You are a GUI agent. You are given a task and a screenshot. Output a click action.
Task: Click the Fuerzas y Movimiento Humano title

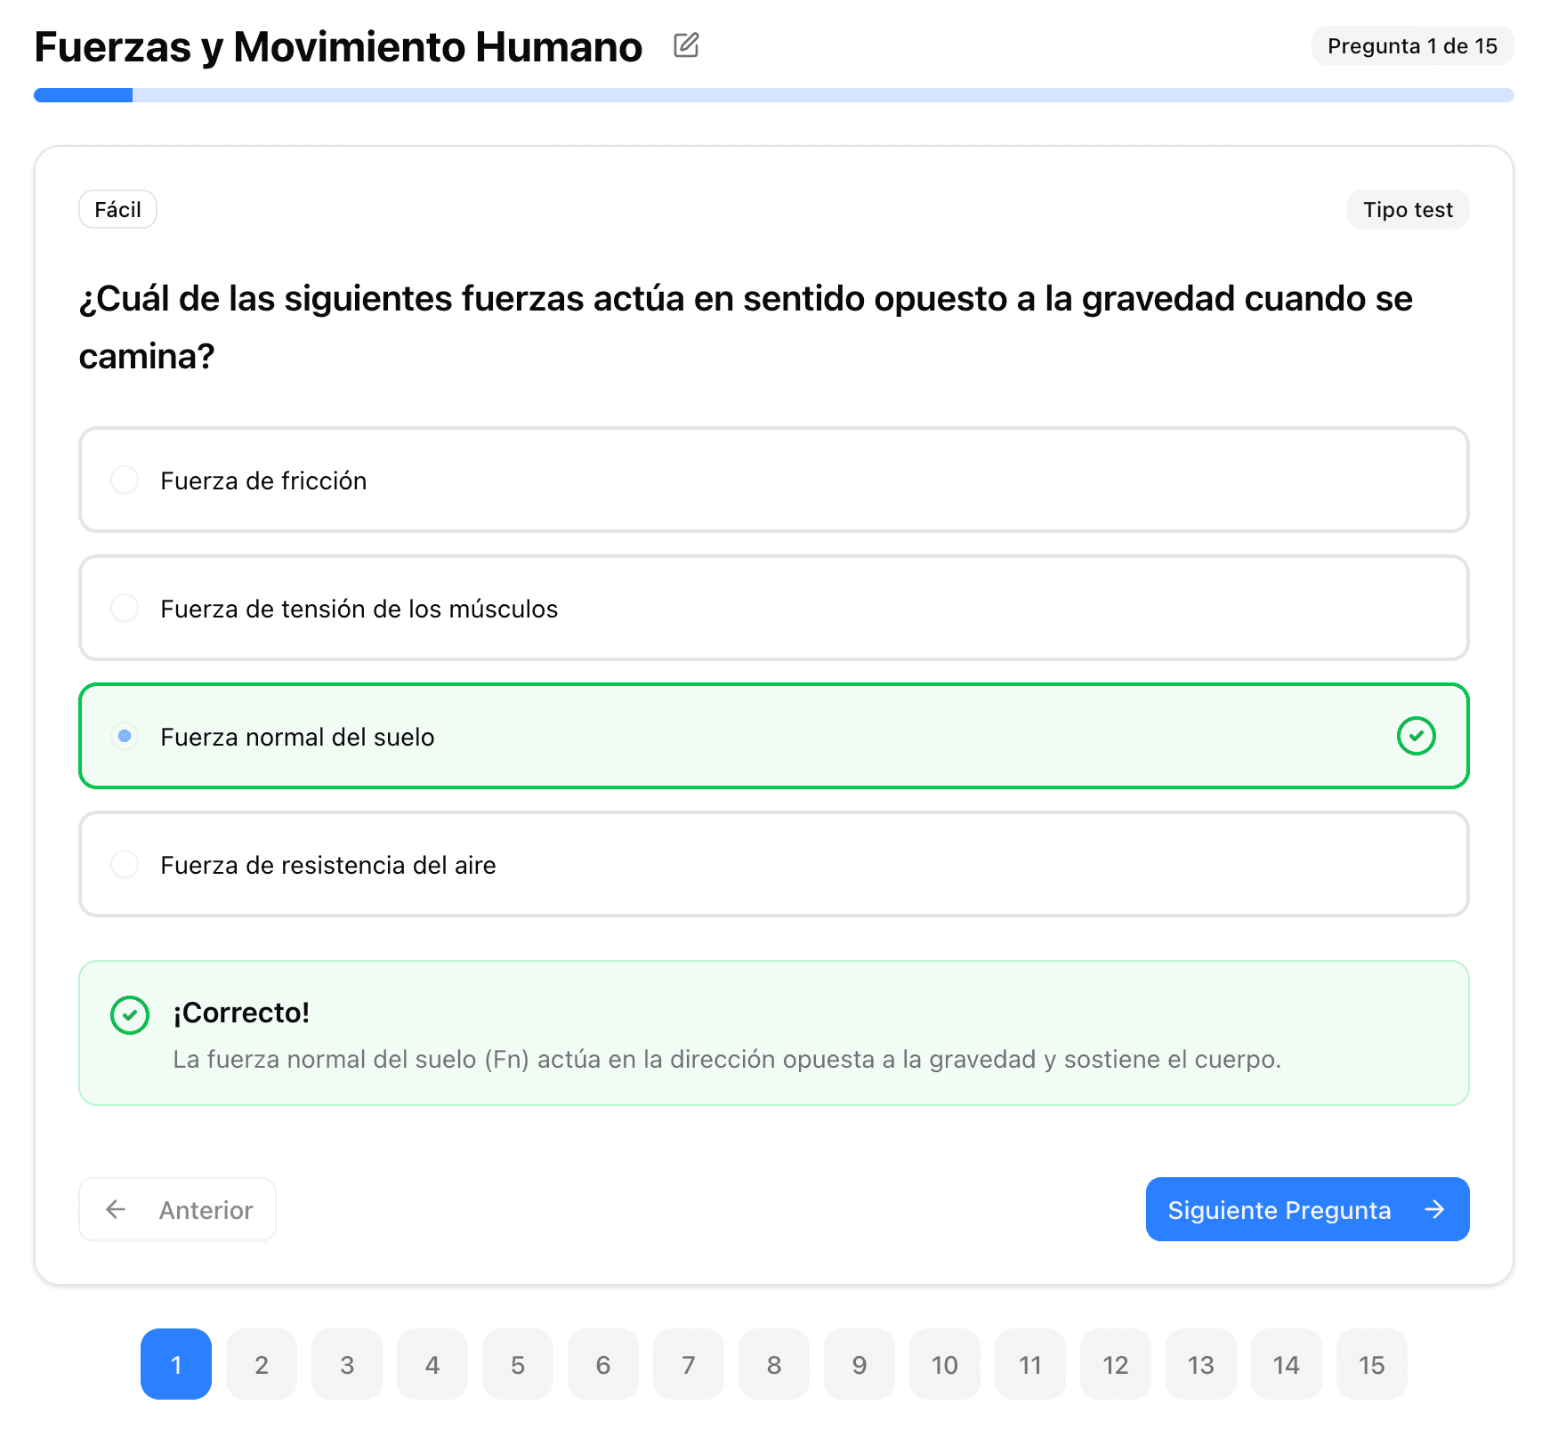click(x=338, y=45)
